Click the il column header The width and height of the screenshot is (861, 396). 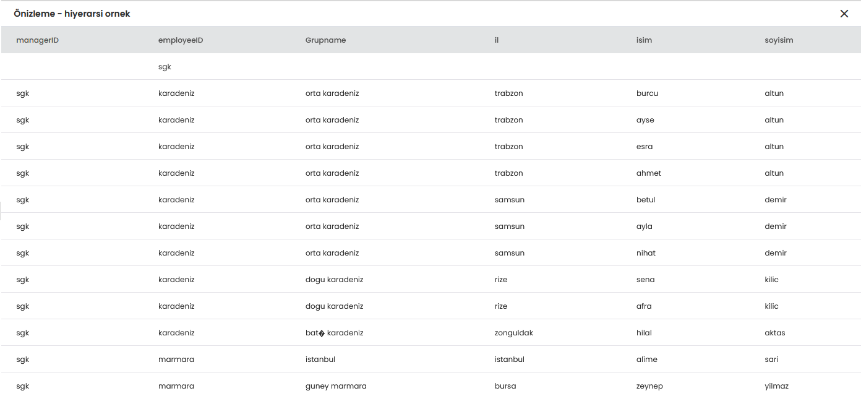tap(497, 40)
